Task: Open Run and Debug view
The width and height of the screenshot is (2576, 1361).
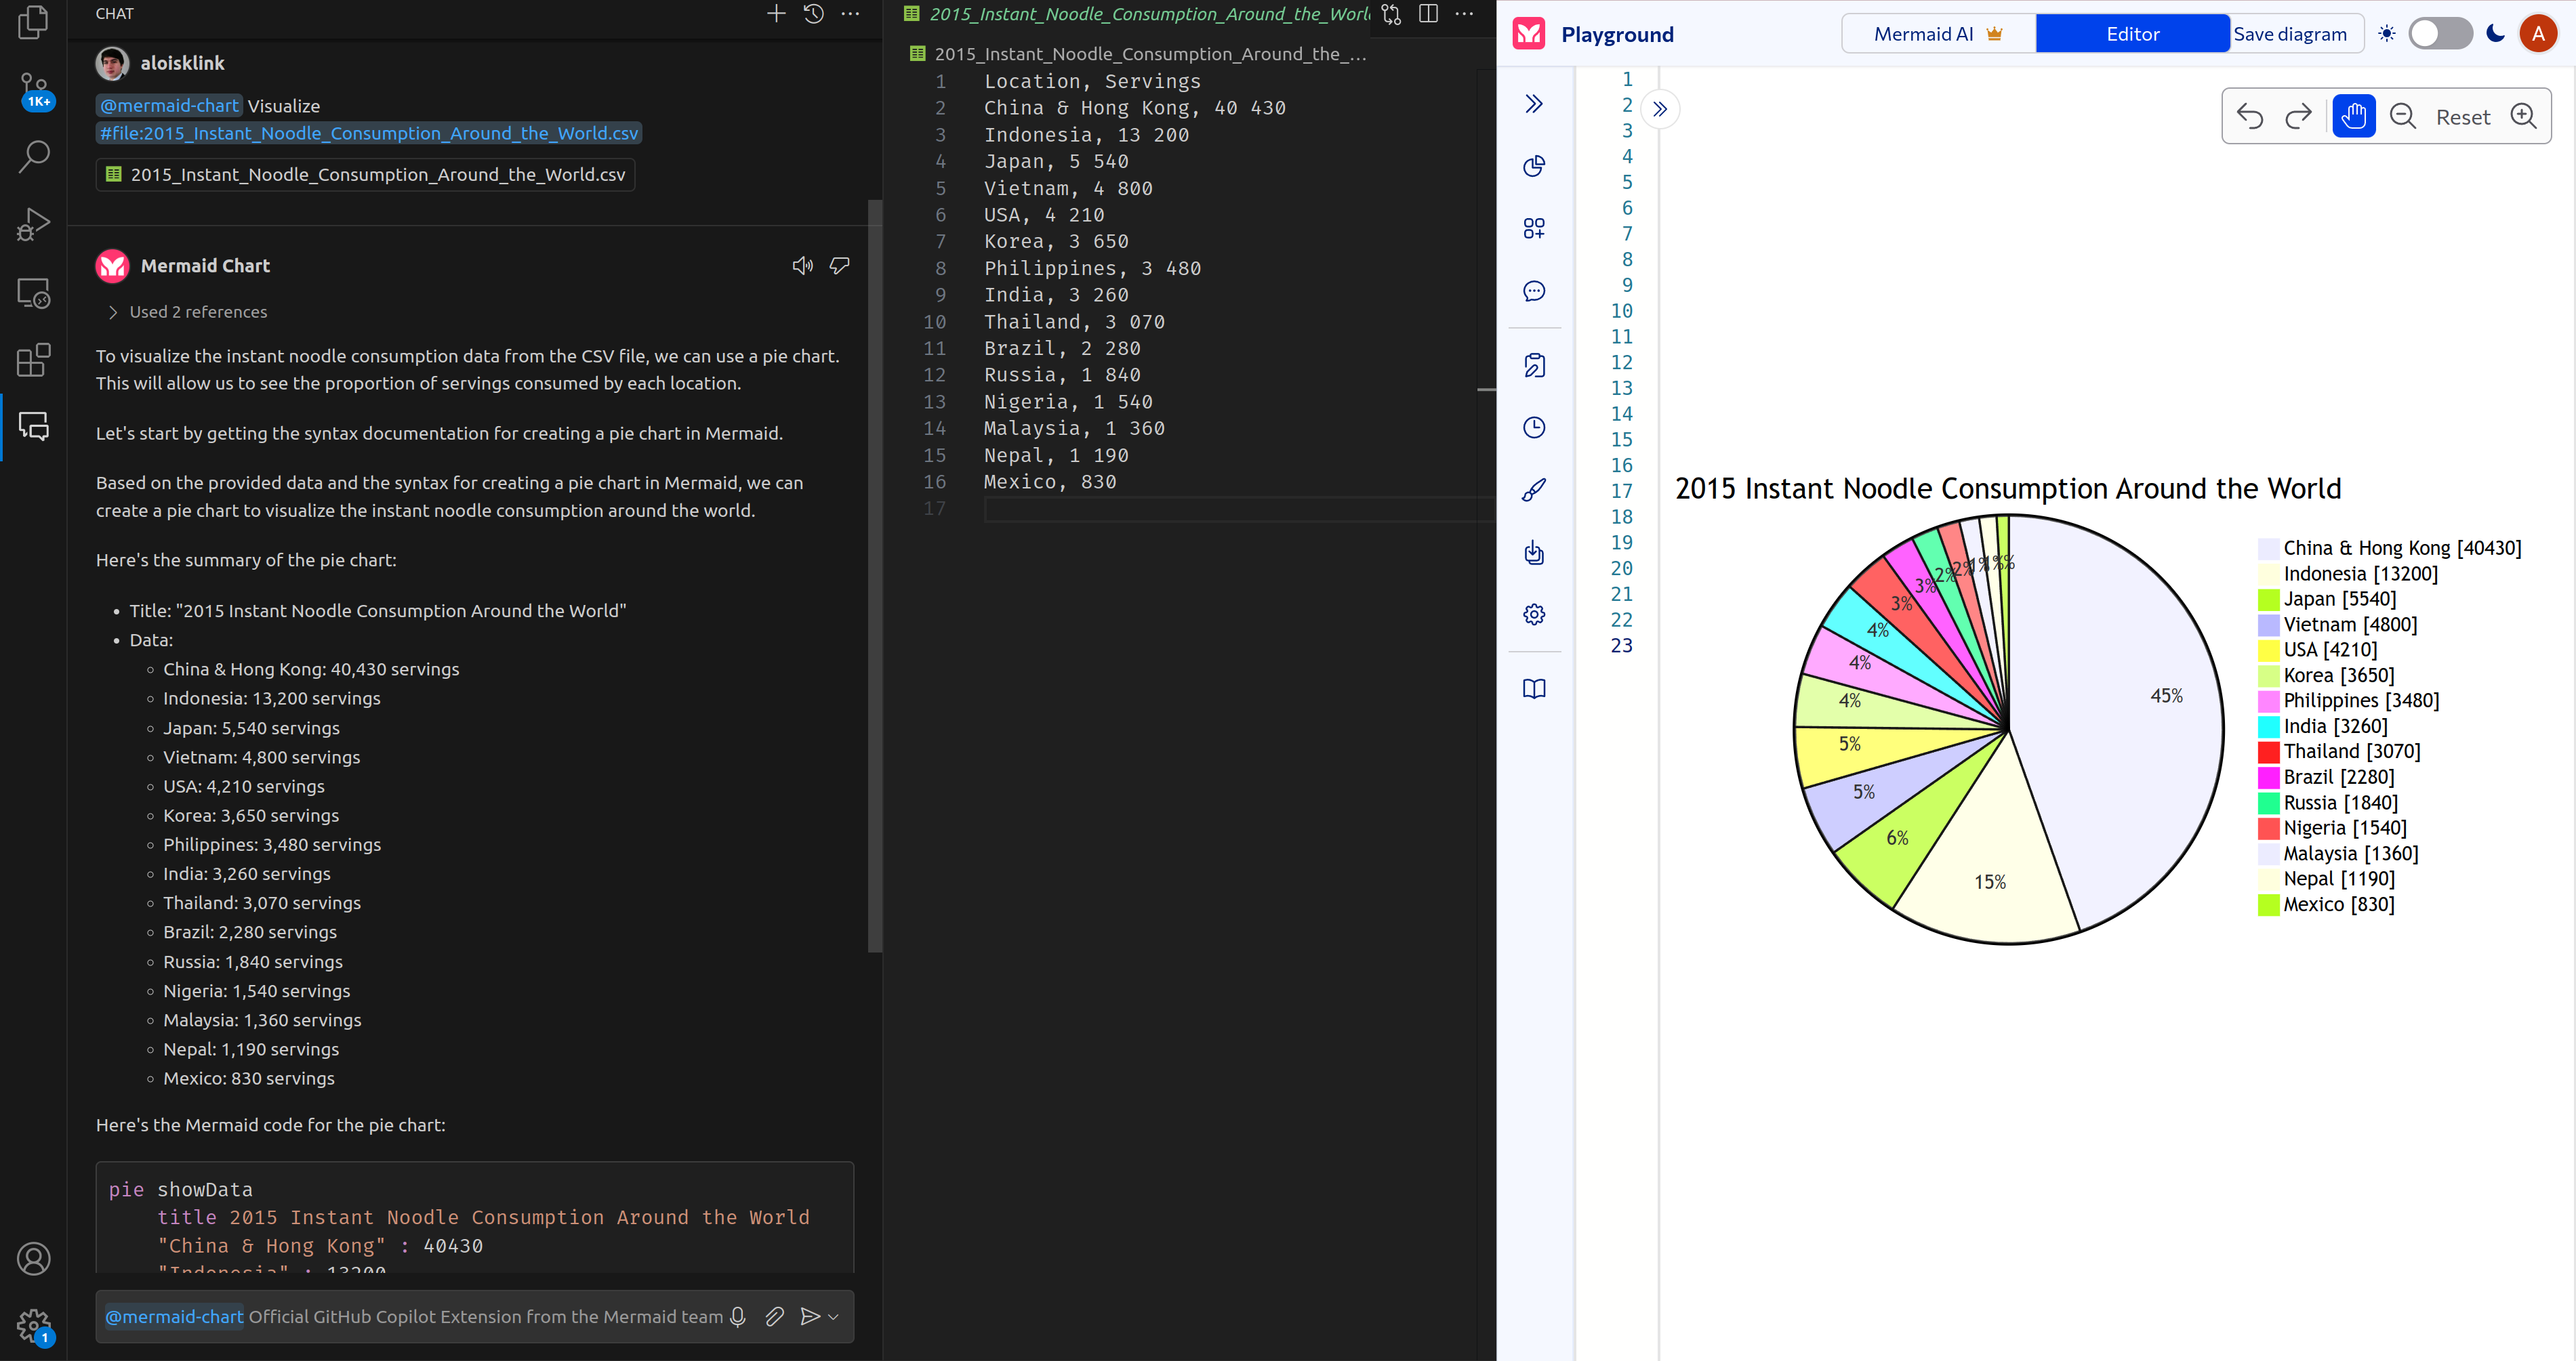Action: pos(33,224)
